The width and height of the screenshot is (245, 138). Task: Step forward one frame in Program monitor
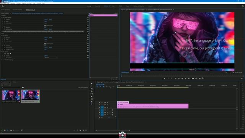point(185,78)
